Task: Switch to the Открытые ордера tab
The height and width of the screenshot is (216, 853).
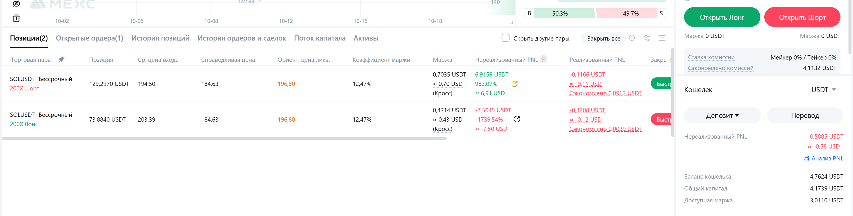Action: click(x=89, y=38)
